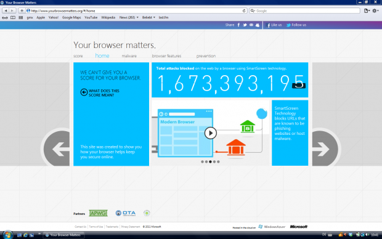Open the Apple bookmark

pos(41,17)
